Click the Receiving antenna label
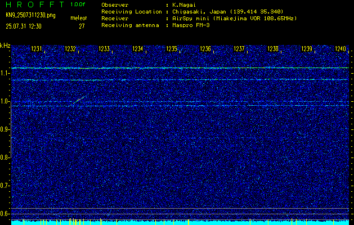Image resolution: width=354 pixels, height=225 pixels. (130, 25)
